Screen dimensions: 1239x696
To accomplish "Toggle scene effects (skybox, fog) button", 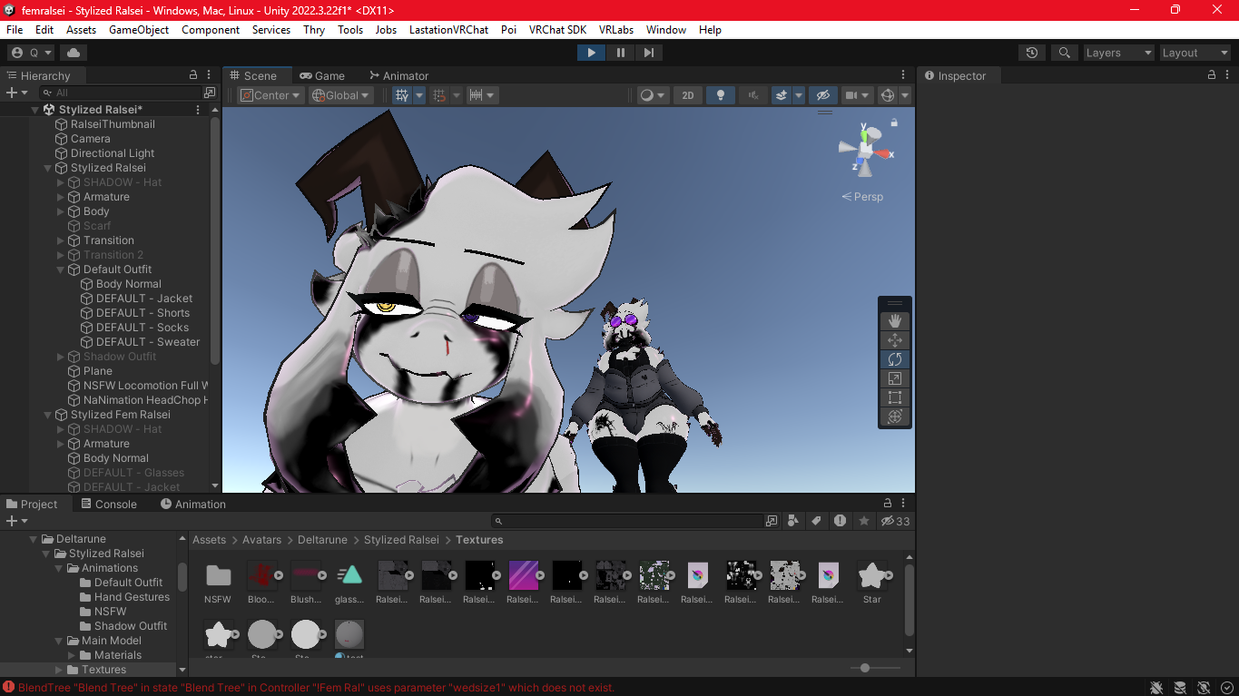I will 781,95.
